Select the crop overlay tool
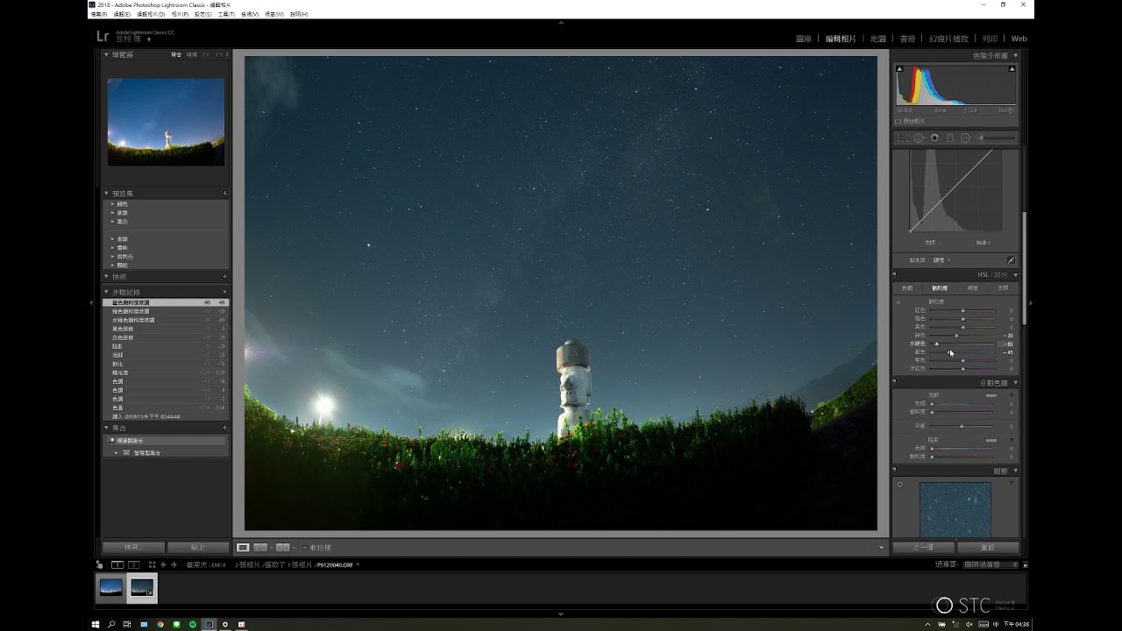 click(x=902, y=138)
